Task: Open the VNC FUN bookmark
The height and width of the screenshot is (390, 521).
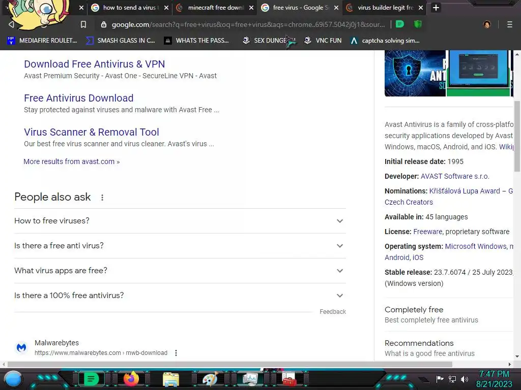Action: pyautogui.click(x=323, y=41)
